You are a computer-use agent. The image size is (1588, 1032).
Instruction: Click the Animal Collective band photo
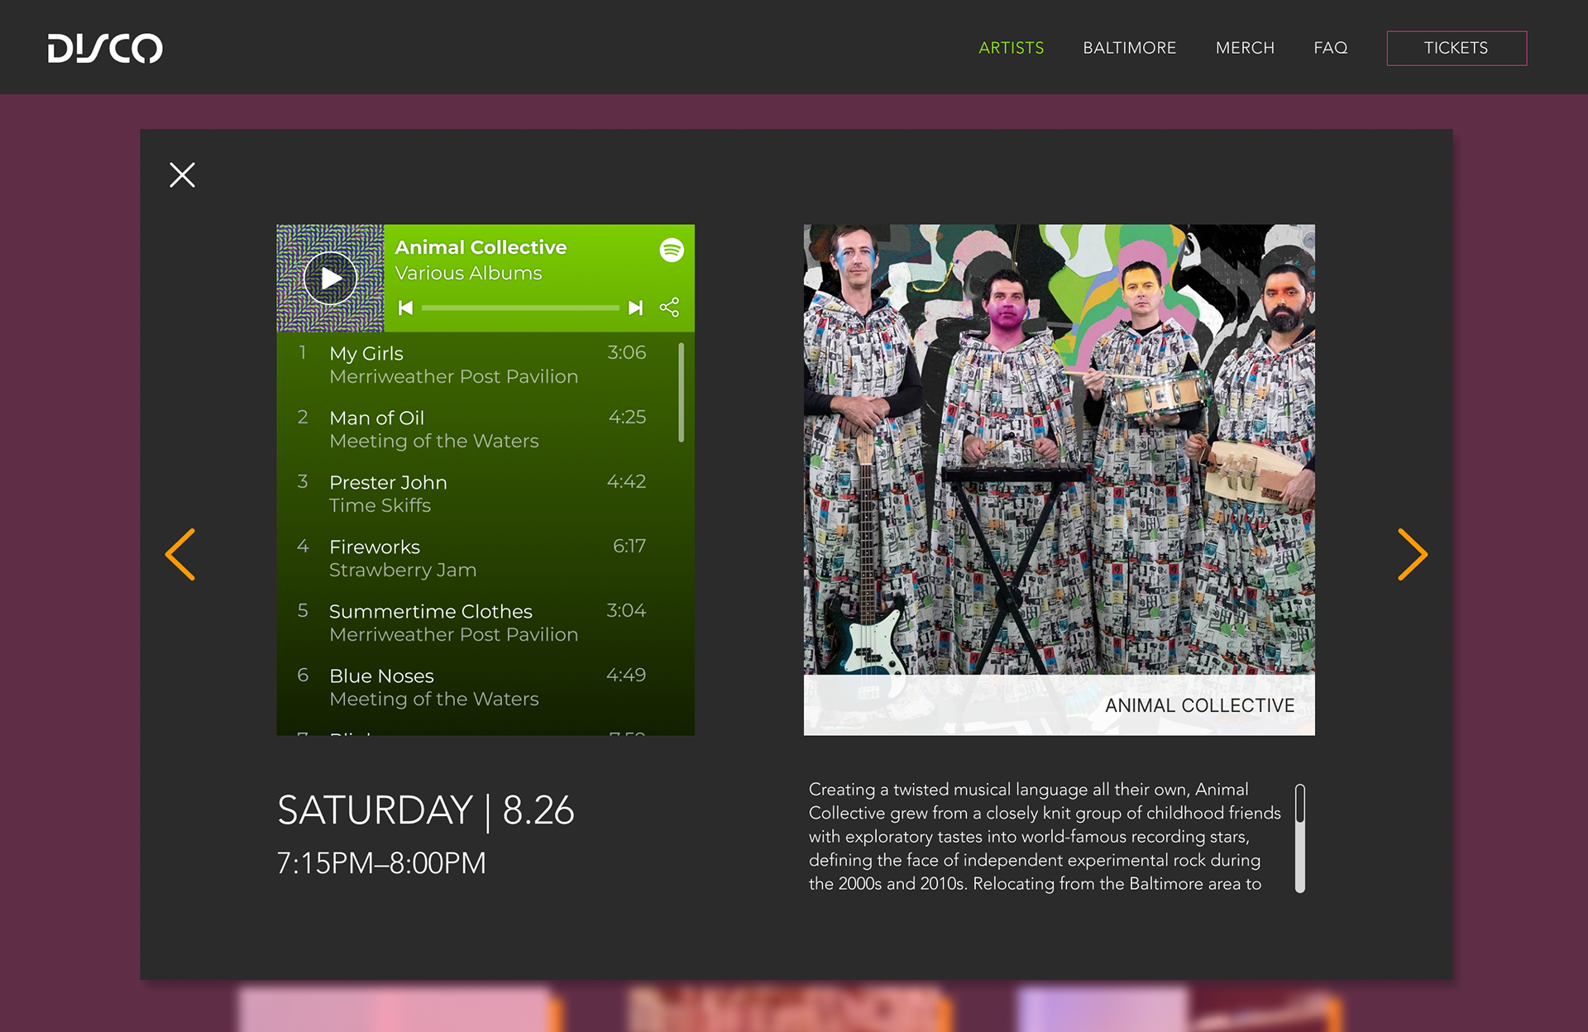(1059, 480)
